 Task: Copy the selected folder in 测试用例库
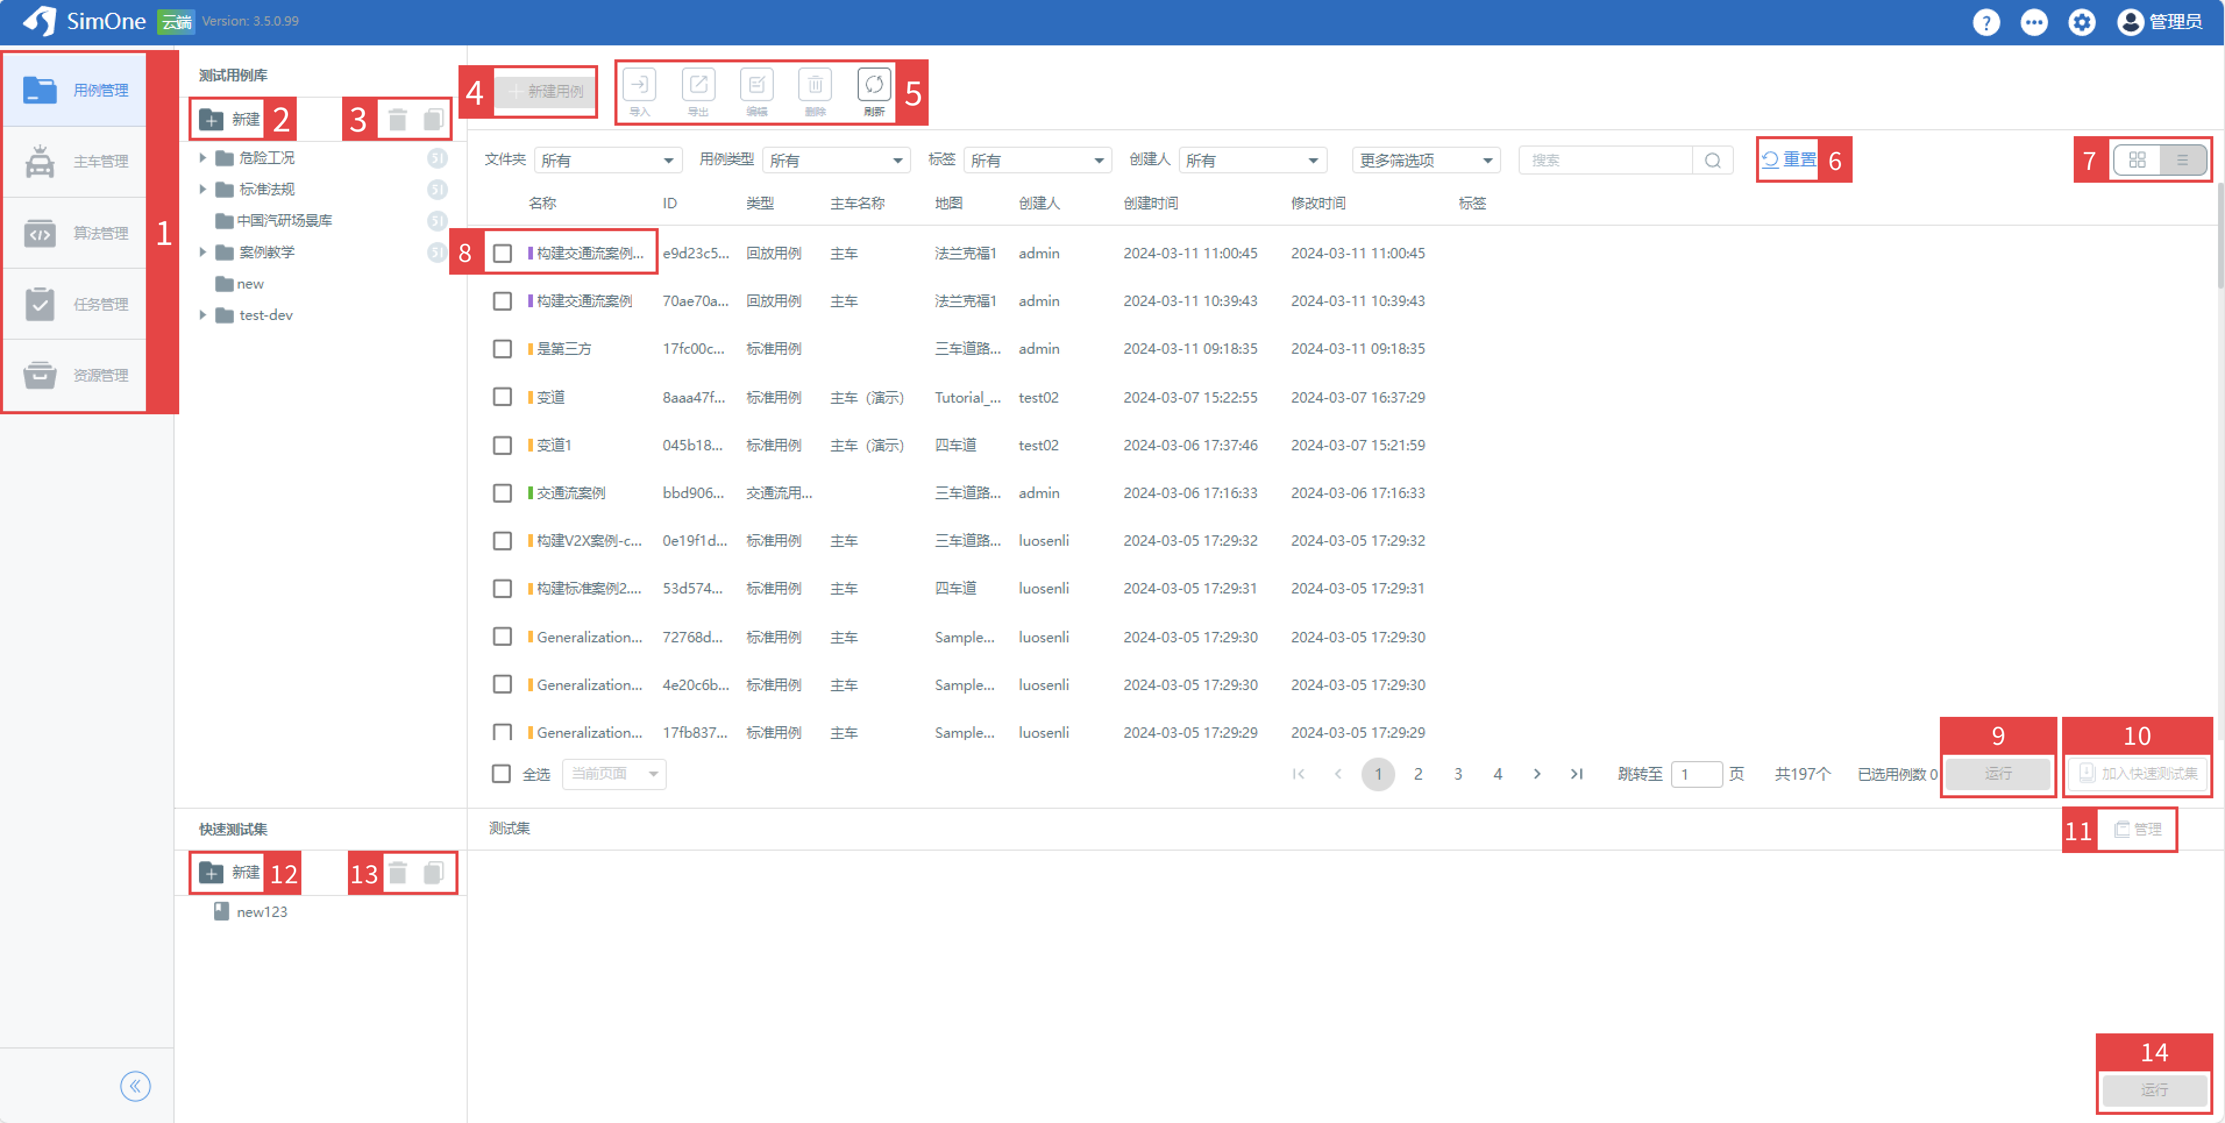[433, 119]
